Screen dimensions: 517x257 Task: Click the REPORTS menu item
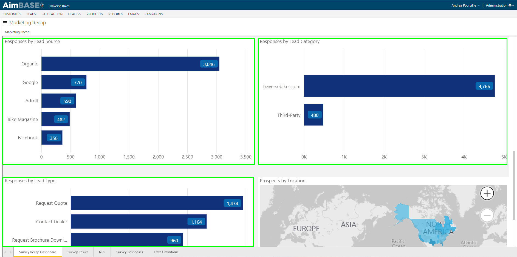coord(115,14)
